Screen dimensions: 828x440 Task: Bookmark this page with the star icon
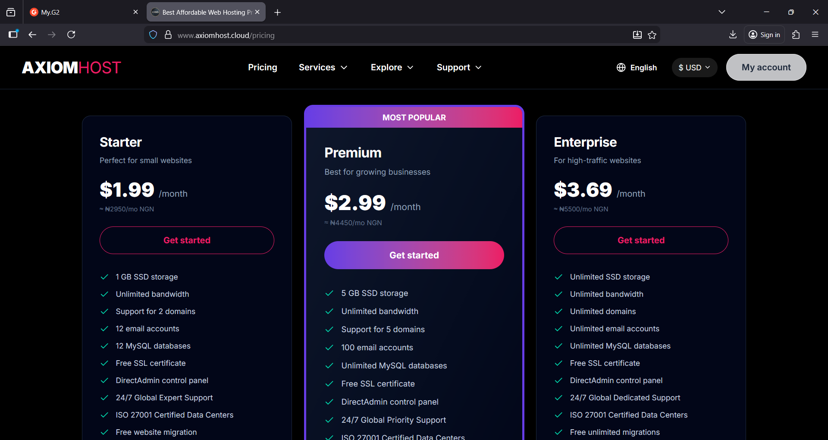tap(652, 35)
